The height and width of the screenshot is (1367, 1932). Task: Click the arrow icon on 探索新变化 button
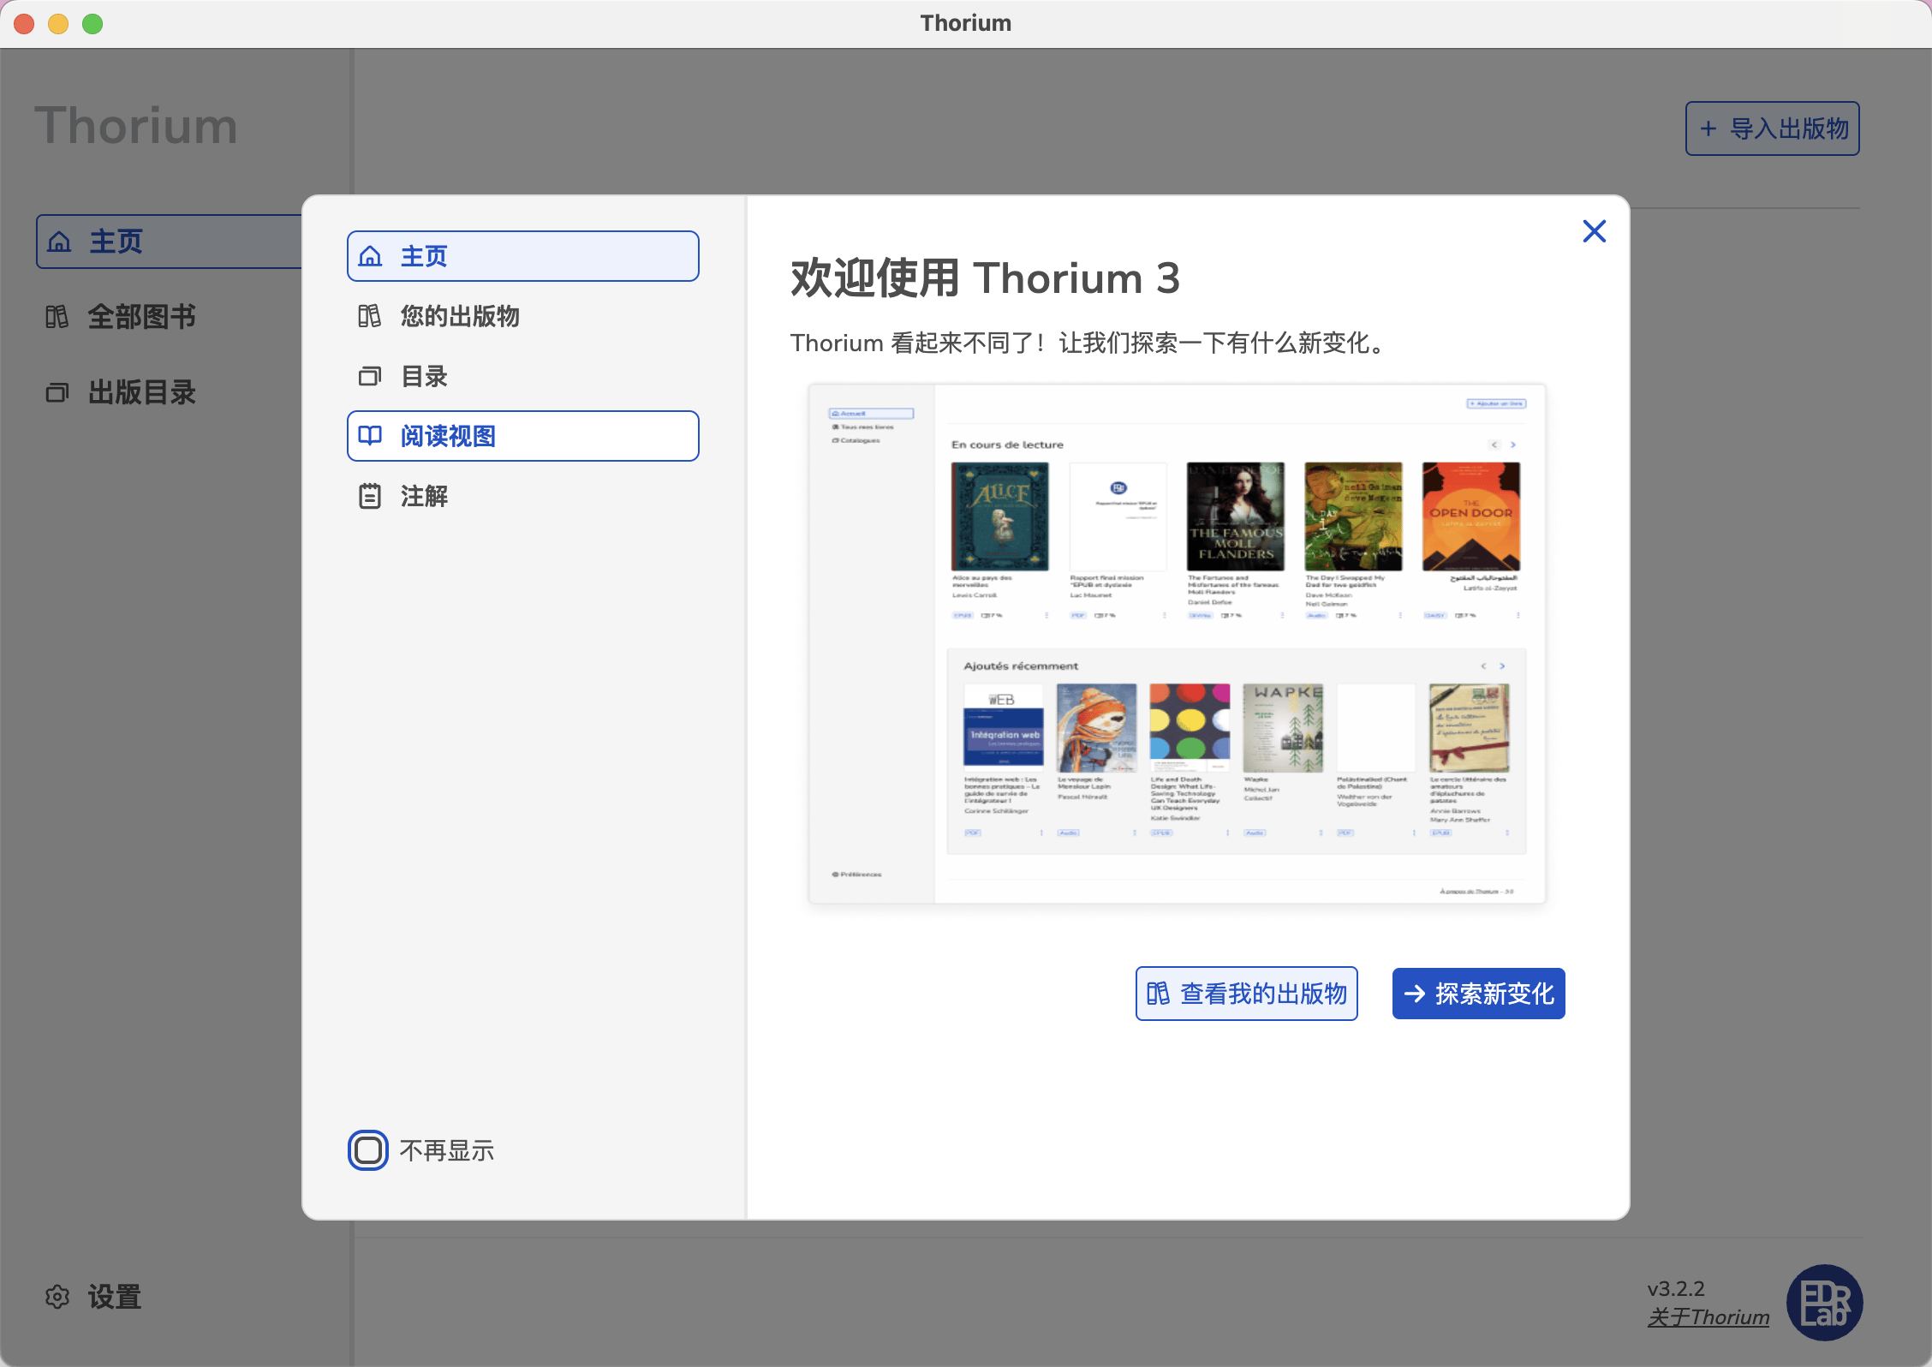[x=1415, y=994]
